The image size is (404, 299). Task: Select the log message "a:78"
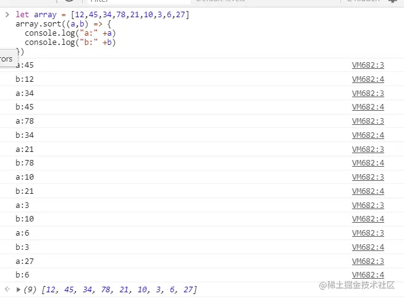click(25, 121)
